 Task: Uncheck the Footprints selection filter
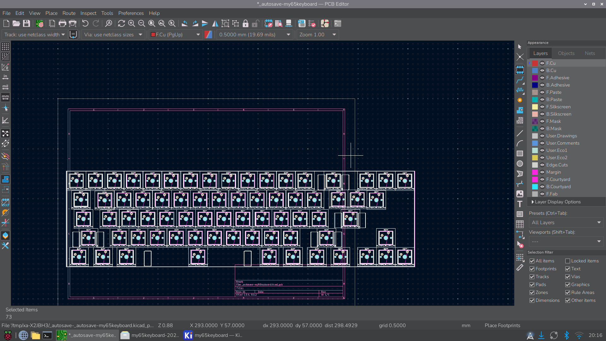[x=532, y=269]
